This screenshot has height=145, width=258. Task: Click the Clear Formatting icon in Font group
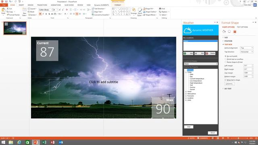point(67,10)
